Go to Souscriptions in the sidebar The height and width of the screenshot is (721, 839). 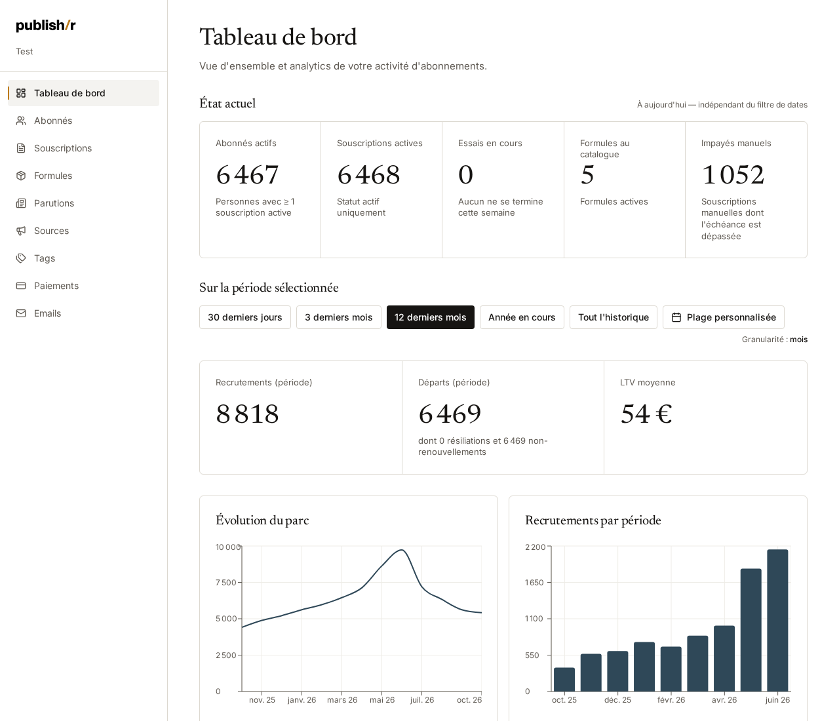tap(83, 148)
